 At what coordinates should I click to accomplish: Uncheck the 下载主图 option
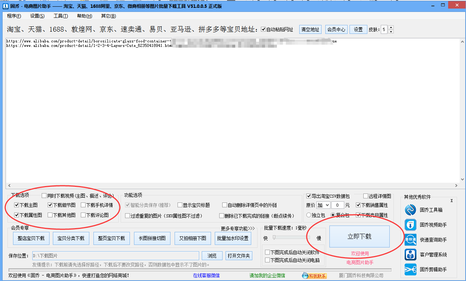click(17, 205)
